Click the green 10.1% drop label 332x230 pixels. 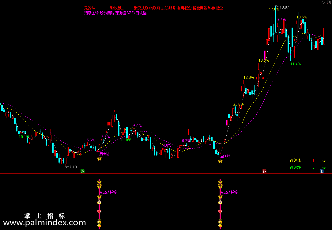pyautogui.click(x=24, y=137)
